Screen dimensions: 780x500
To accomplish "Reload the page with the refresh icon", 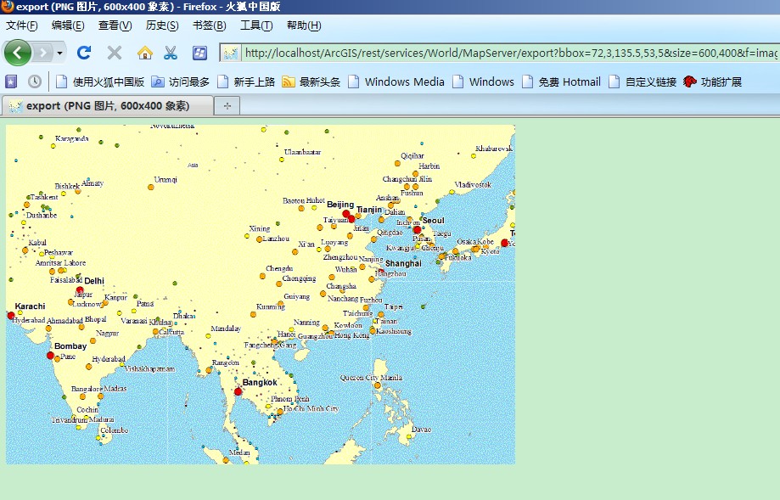I will click(x=84, y=53).
